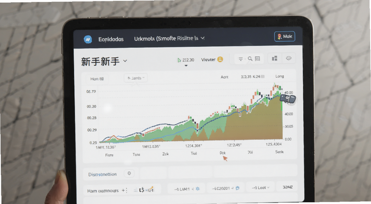Expand the header title chevron dropdown

coord(203,38)
